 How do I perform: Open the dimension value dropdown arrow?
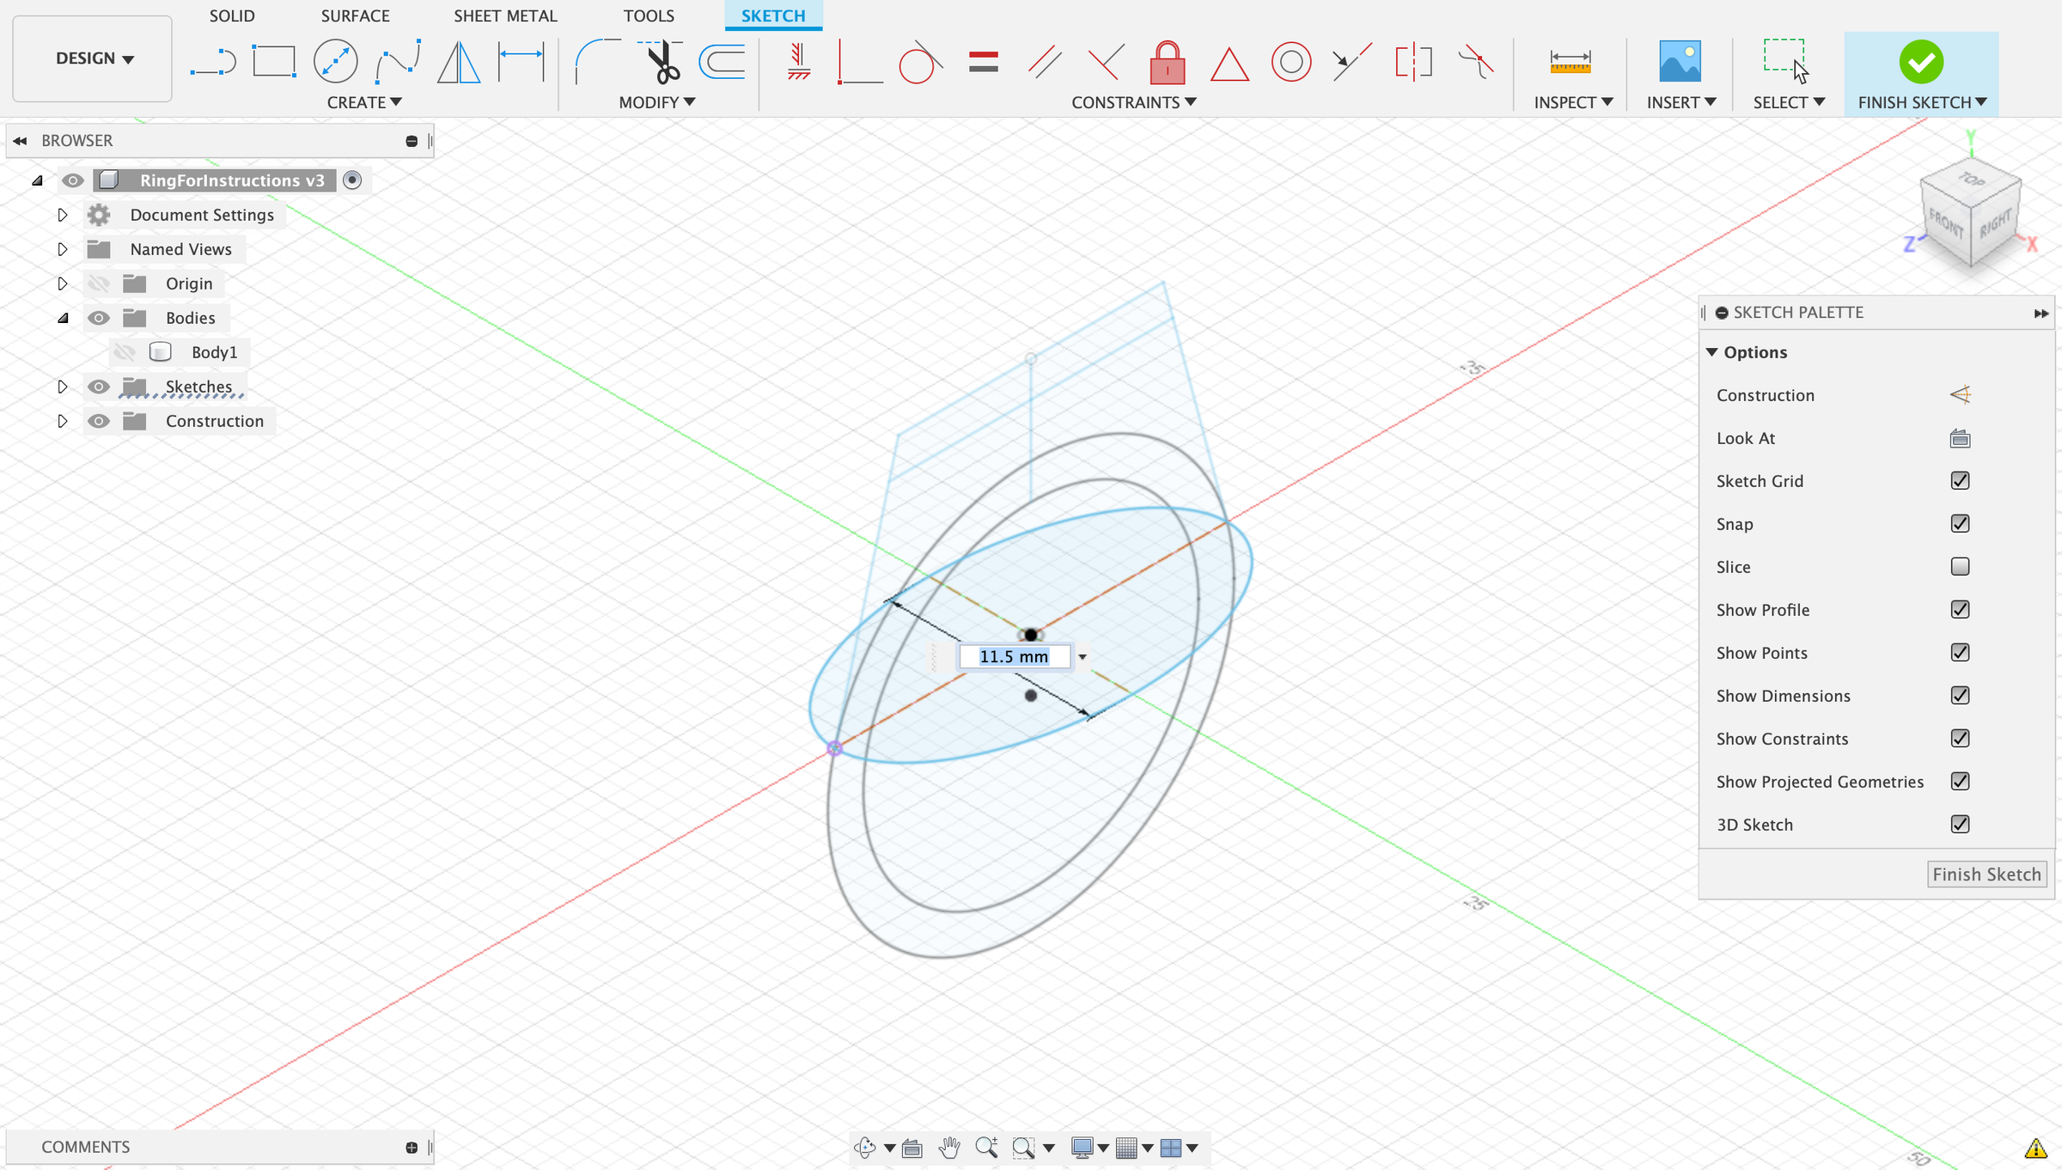click(x=1083, y=656)
